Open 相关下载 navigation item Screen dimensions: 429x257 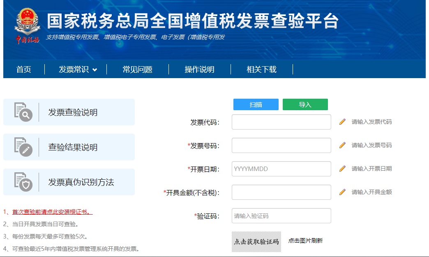tap(262, 69)
